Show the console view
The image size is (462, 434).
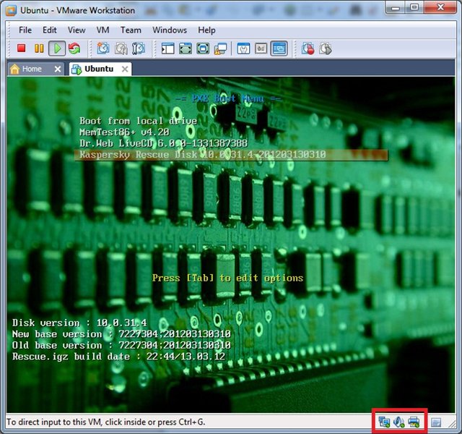coord(279,48)
